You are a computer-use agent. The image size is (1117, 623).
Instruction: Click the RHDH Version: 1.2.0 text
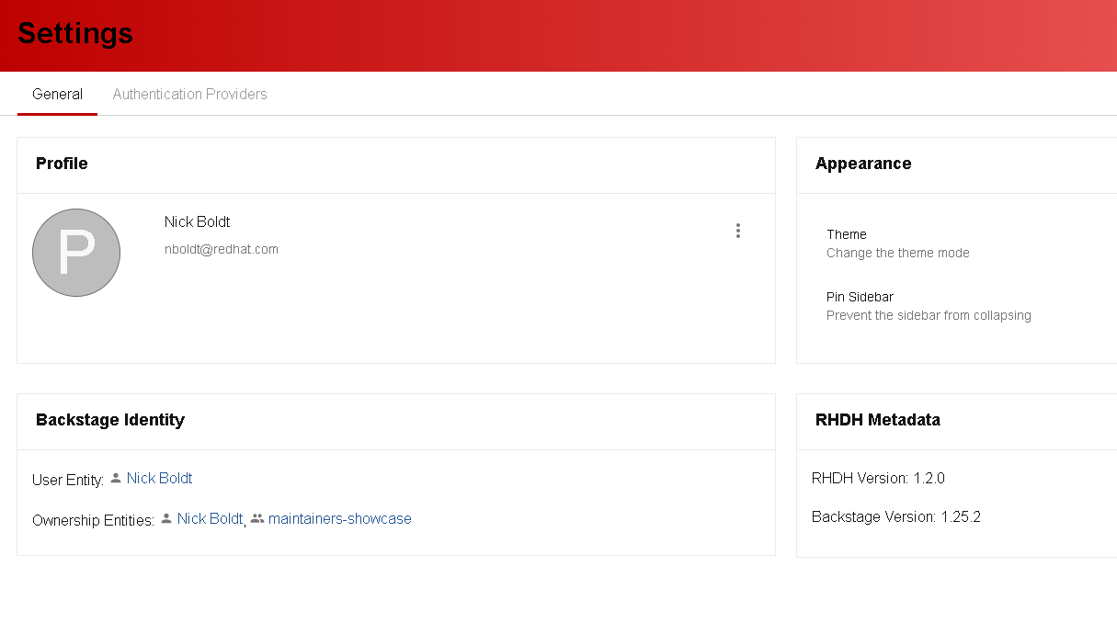click(x=878, y=478)
